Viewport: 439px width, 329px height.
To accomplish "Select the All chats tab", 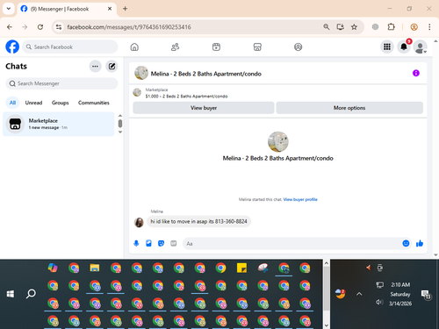I will tap(12, 103).
